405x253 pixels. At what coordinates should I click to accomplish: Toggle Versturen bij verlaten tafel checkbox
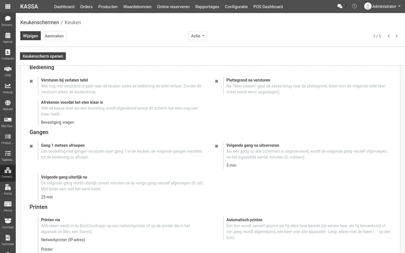pos(31,81)
